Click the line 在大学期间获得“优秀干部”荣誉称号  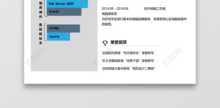point(128,61)
